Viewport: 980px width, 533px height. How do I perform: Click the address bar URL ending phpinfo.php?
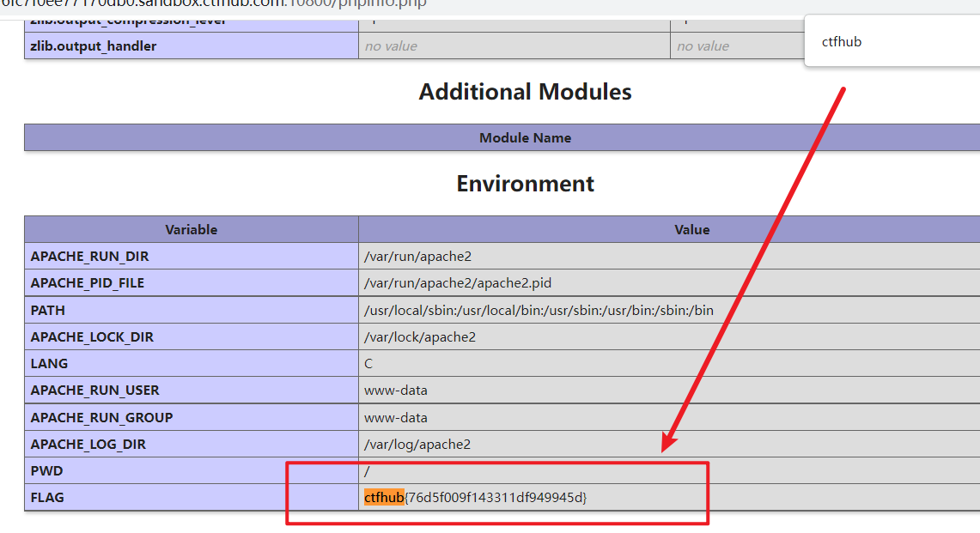(213, 3)
